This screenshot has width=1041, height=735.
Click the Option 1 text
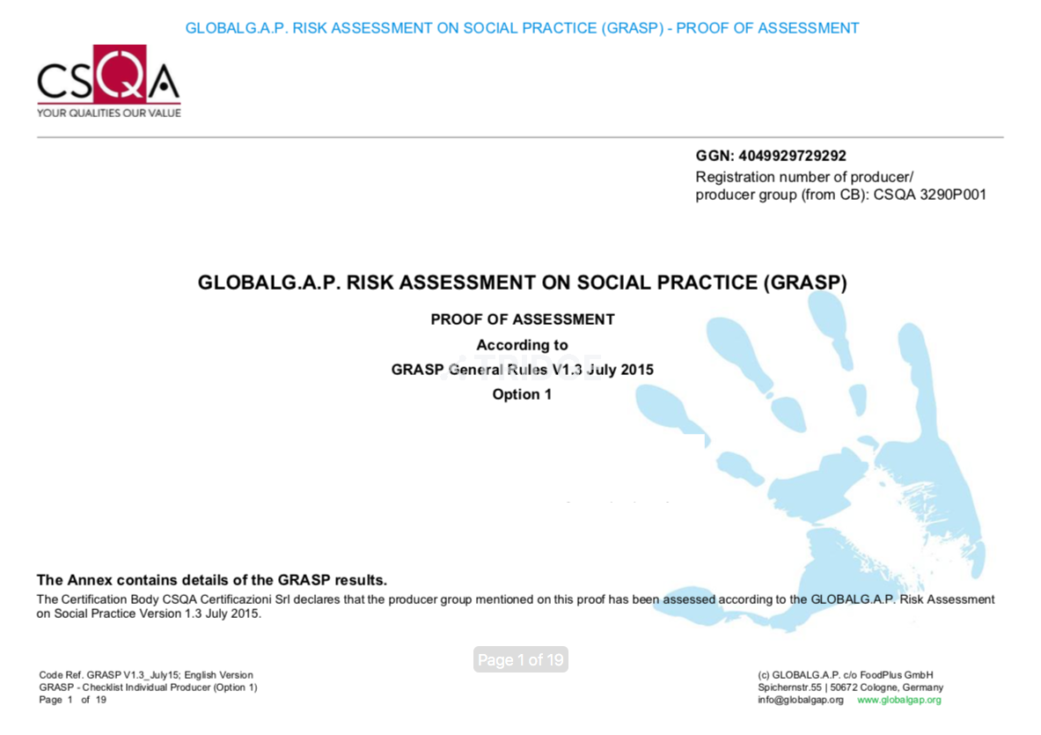click(522, 394)
